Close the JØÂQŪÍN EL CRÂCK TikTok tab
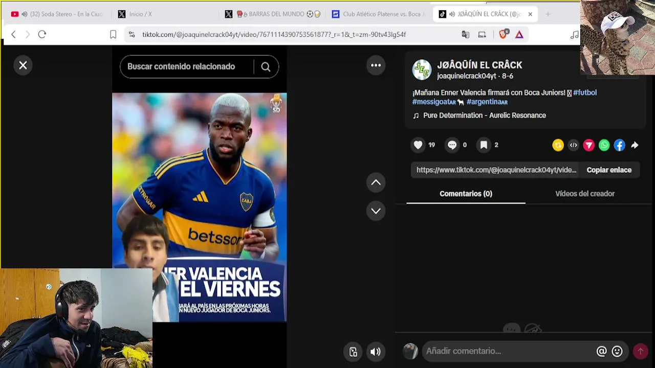The width and height of the screenshot is (655, 368). pos(530,14)
